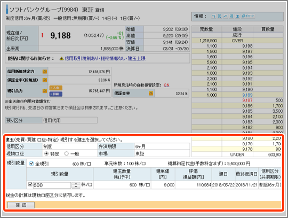Click the help icon beside 保証金率(新規建)
This screenshot has height=218, width=288.
[45, 80]
